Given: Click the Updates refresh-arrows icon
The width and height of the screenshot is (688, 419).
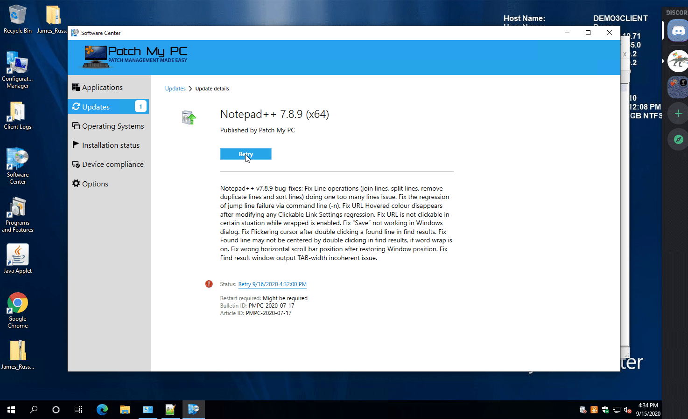Looking at the screenshot, I should [76, 106].
